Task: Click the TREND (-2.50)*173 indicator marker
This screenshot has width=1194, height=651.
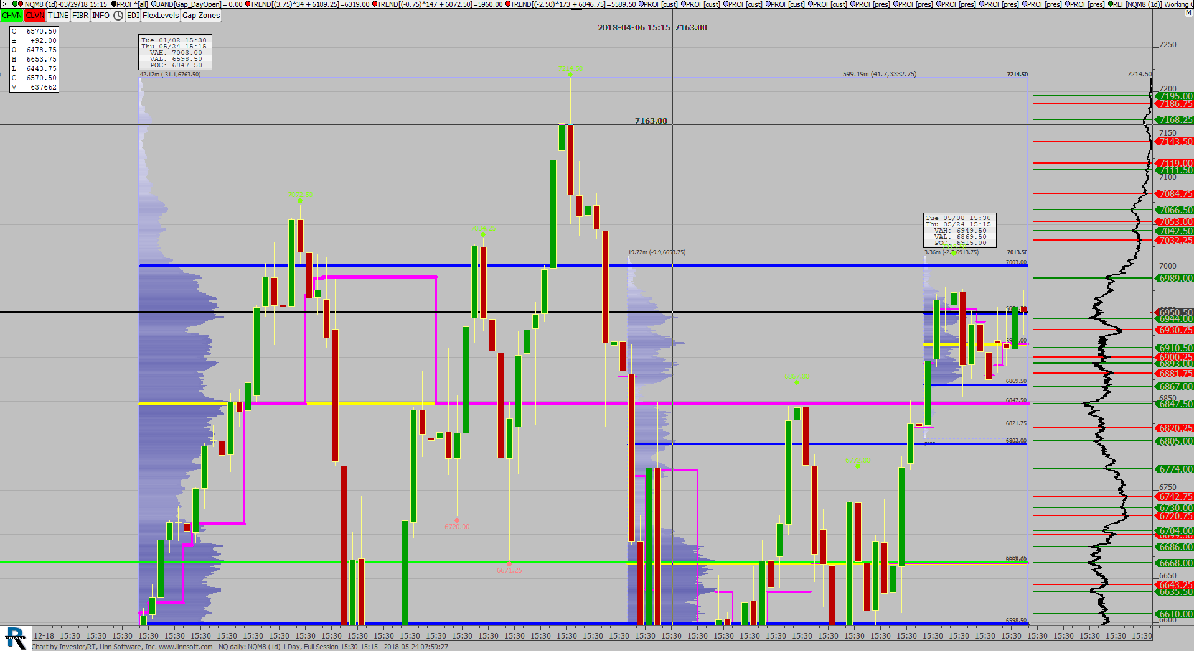Action: 508,4
